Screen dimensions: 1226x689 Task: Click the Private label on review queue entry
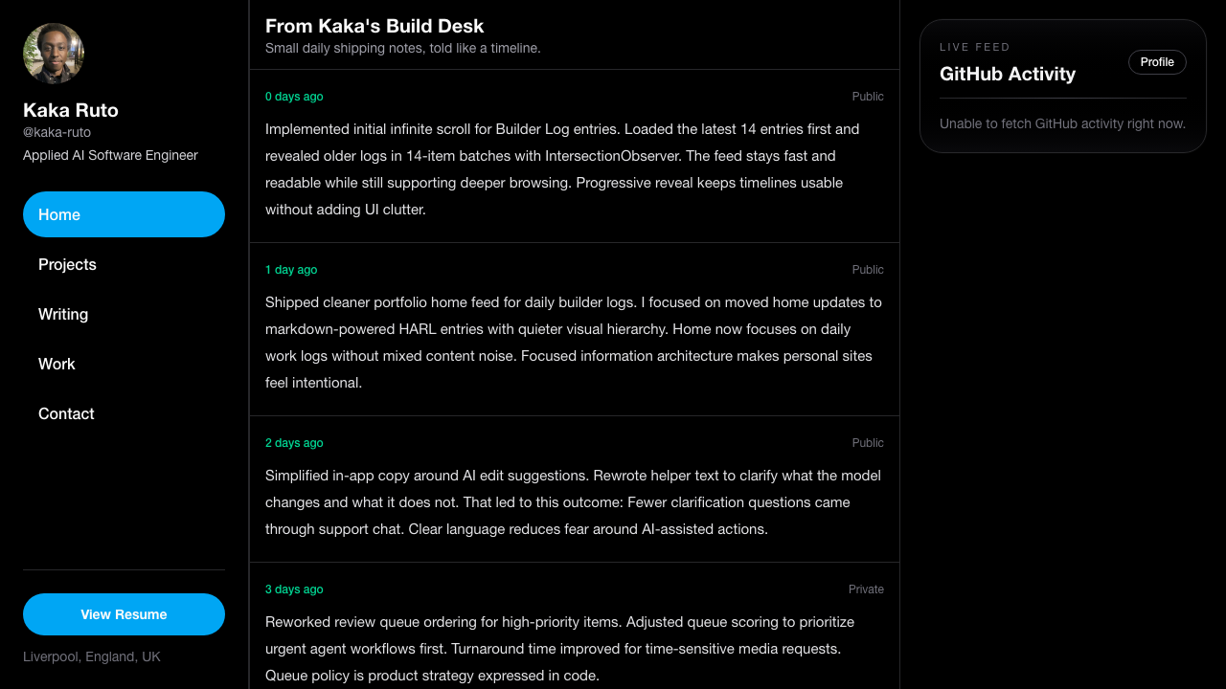(866, 589)
